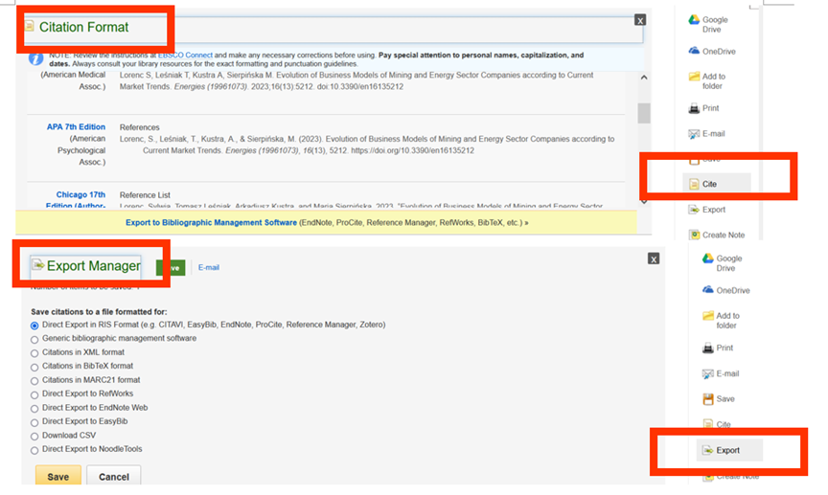Open Google Drive in tools list beside Citation Format
The width and height of the screenshot is (828, 495).
click(x=708, y=24)
